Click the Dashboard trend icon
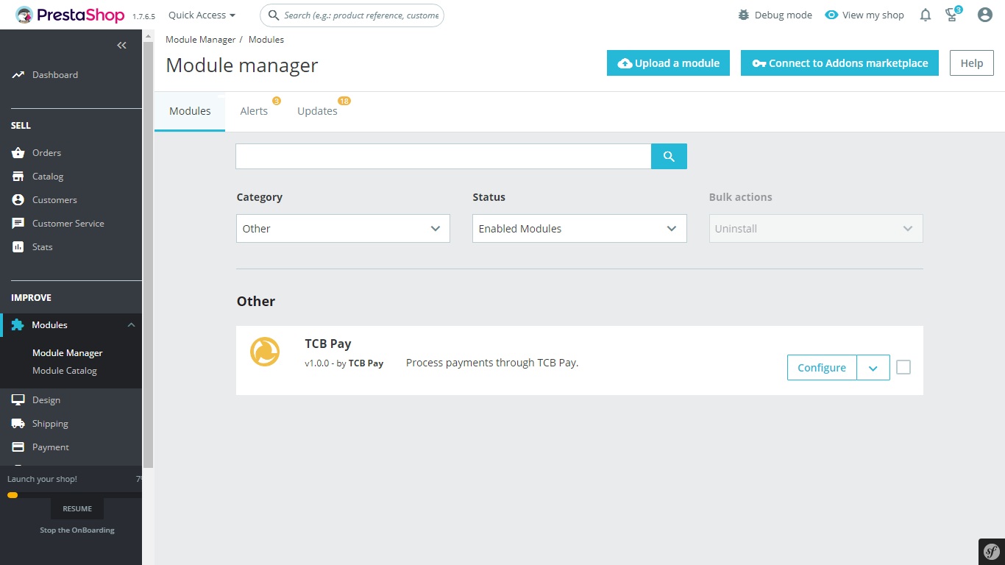 [x=18, y=75]
